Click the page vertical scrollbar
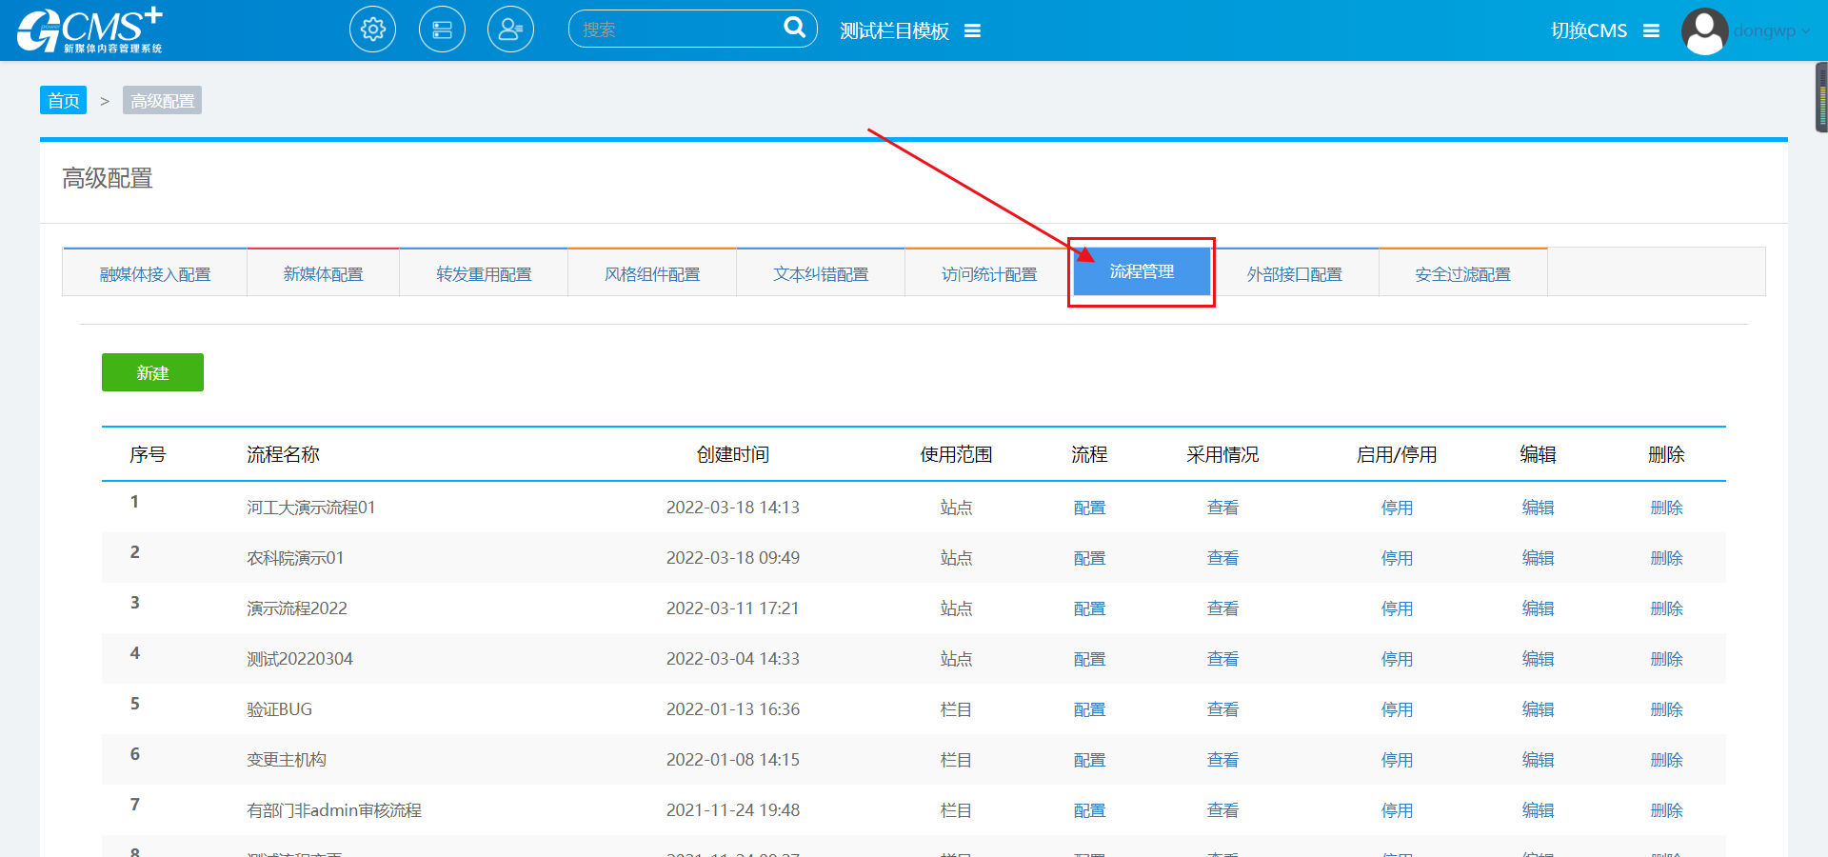The height and width of the screenshot is (857, 1828). [x=1821, y=97]
